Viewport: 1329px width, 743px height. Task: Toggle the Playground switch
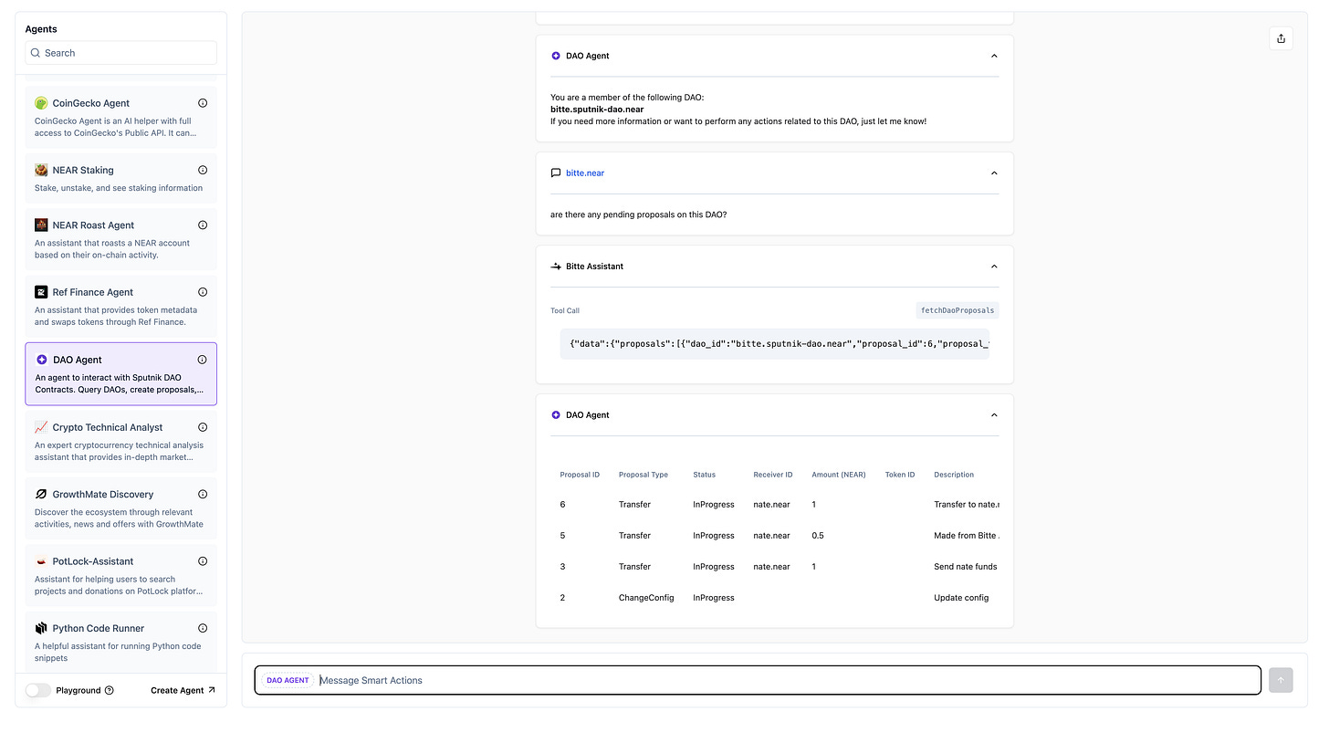click(38, 690)
